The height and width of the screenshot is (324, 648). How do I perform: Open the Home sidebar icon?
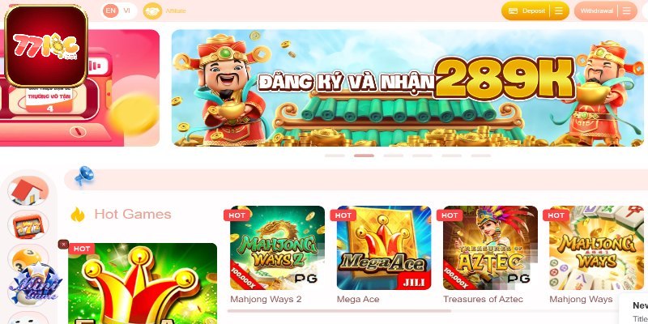[x=28, y=191]
